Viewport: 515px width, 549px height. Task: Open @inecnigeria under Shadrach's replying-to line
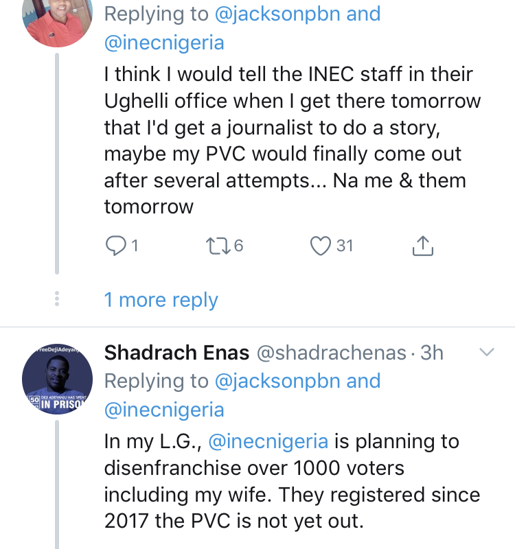pyautogui.click(x=164, y=410)
